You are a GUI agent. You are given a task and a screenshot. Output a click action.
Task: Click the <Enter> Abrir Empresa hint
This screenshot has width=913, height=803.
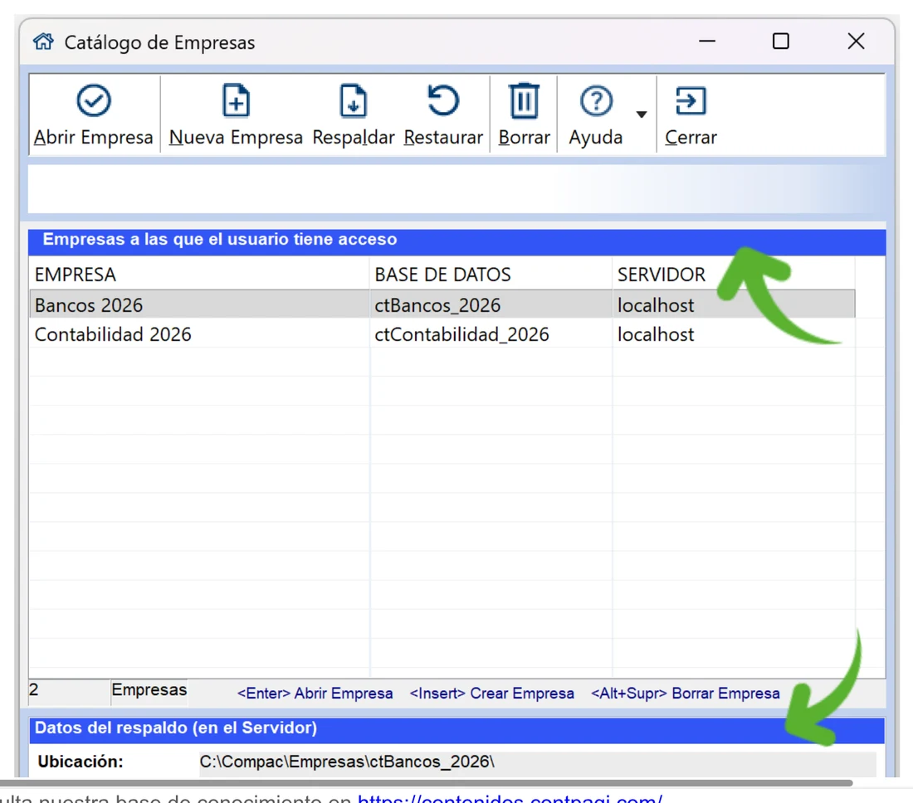tap(315, 693)
